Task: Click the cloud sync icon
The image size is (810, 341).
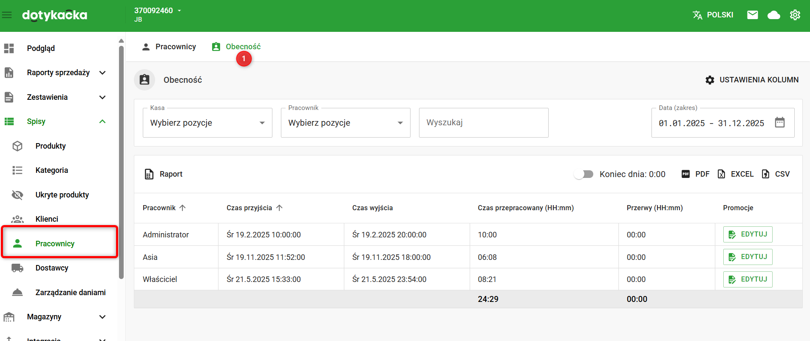Action: (773, 15)
